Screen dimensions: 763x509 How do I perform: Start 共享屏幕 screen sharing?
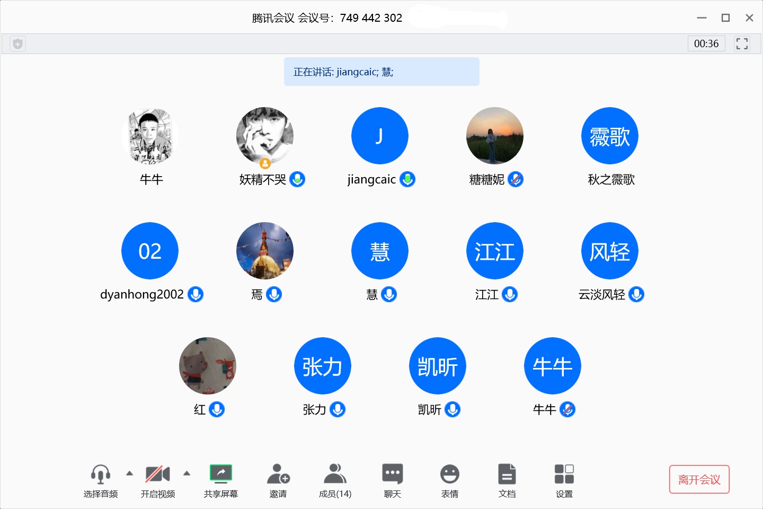221,473
